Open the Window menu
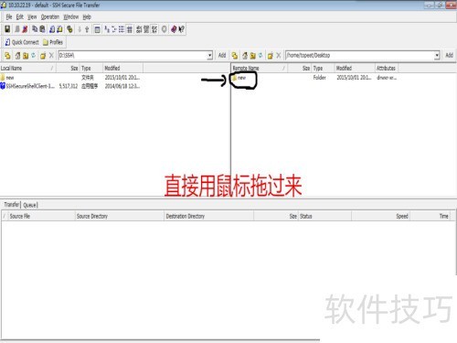 click(71, 17)
